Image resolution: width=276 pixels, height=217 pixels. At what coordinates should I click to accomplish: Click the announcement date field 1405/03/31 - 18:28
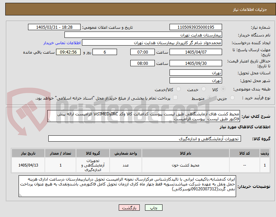[54, 27]
